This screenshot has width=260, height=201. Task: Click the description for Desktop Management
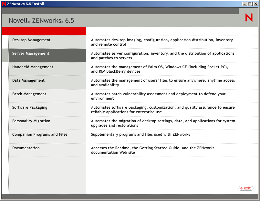click(x=161, y=42)
